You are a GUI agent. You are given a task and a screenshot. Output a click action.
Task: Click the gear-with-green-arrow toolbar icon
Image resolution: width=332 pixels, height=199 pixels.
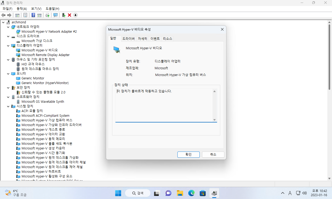click(x=47, y=15)
